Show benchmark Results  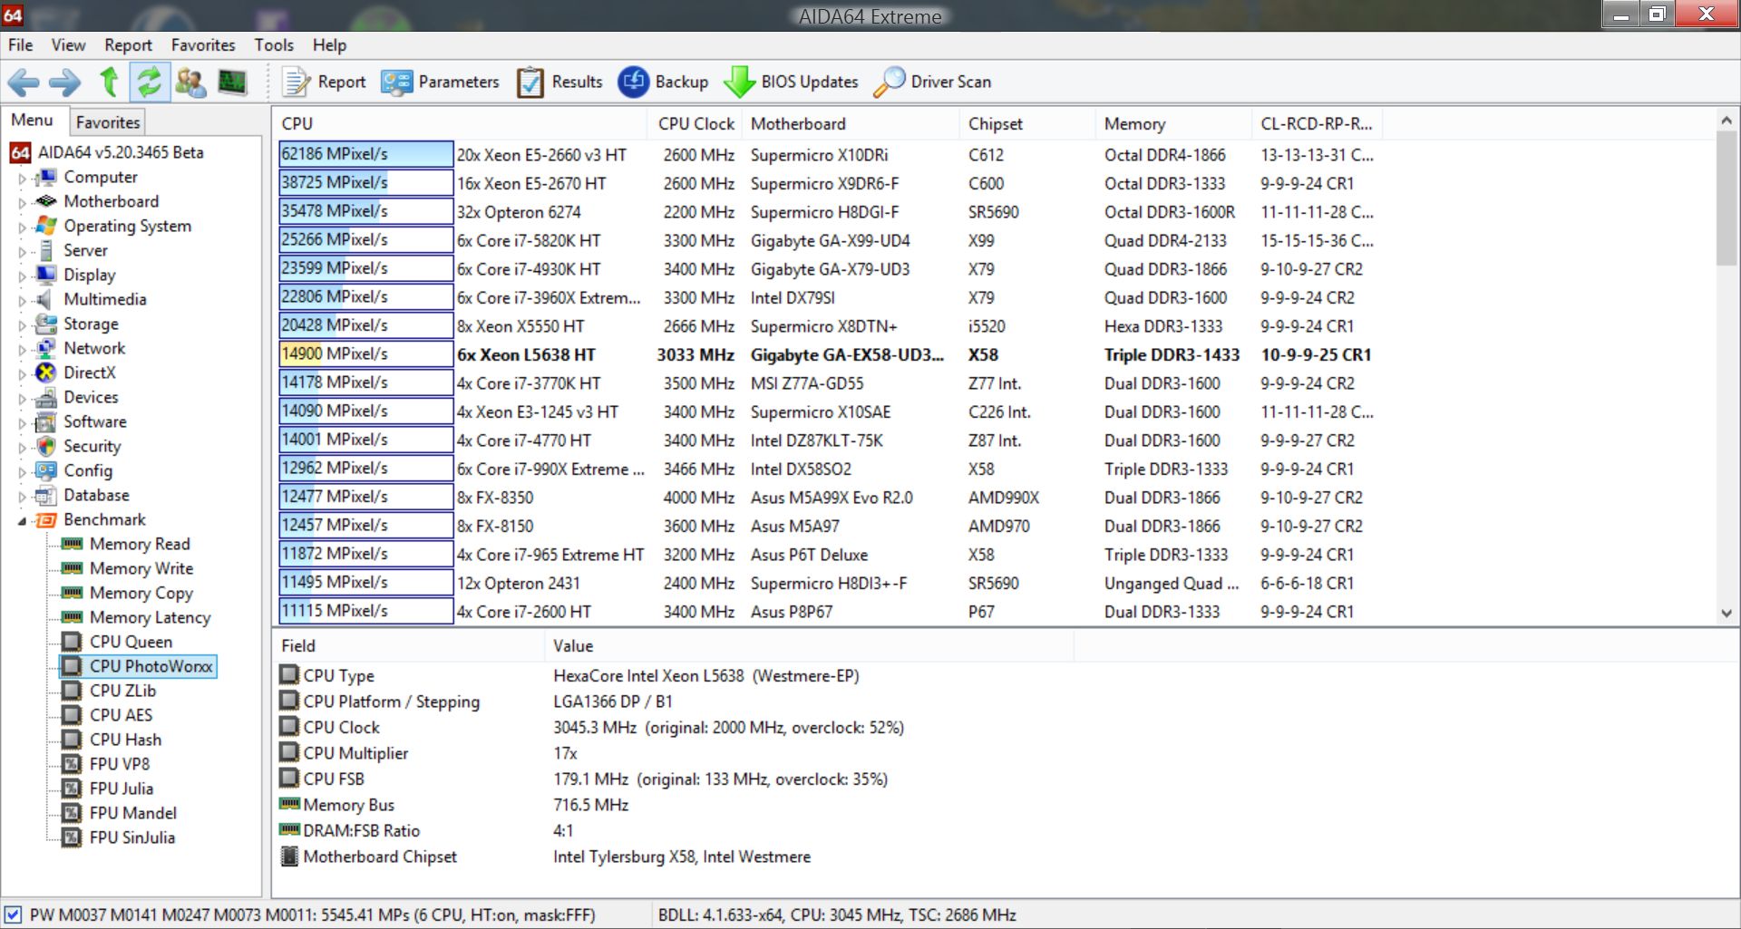pos(559,82)
